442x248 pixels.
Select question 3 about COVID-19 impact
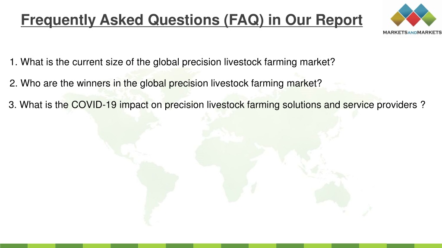pyautogui.click(x=217, y=105)
